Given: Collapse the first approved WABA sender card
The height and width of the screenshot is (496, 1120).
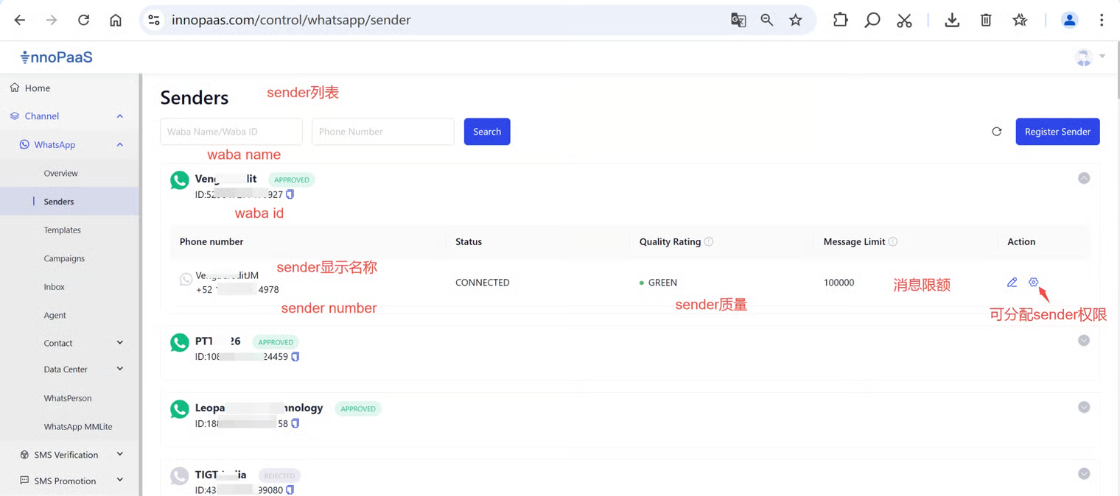Looking at the screenshot, I should tap(1083, 178).
